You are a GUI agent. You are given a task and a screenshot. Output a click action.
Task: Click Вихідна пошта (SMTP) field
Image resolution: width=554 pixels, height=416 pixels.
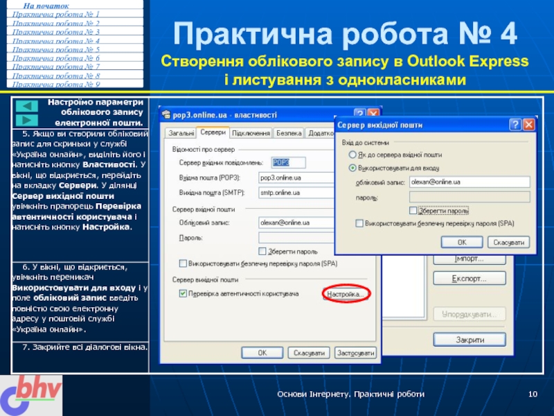[x=296, y=193]
